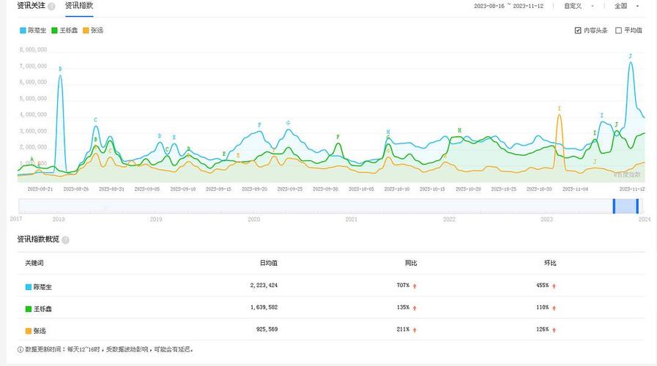Click the help icon beside 资讯指数概览

coord(65,240)
